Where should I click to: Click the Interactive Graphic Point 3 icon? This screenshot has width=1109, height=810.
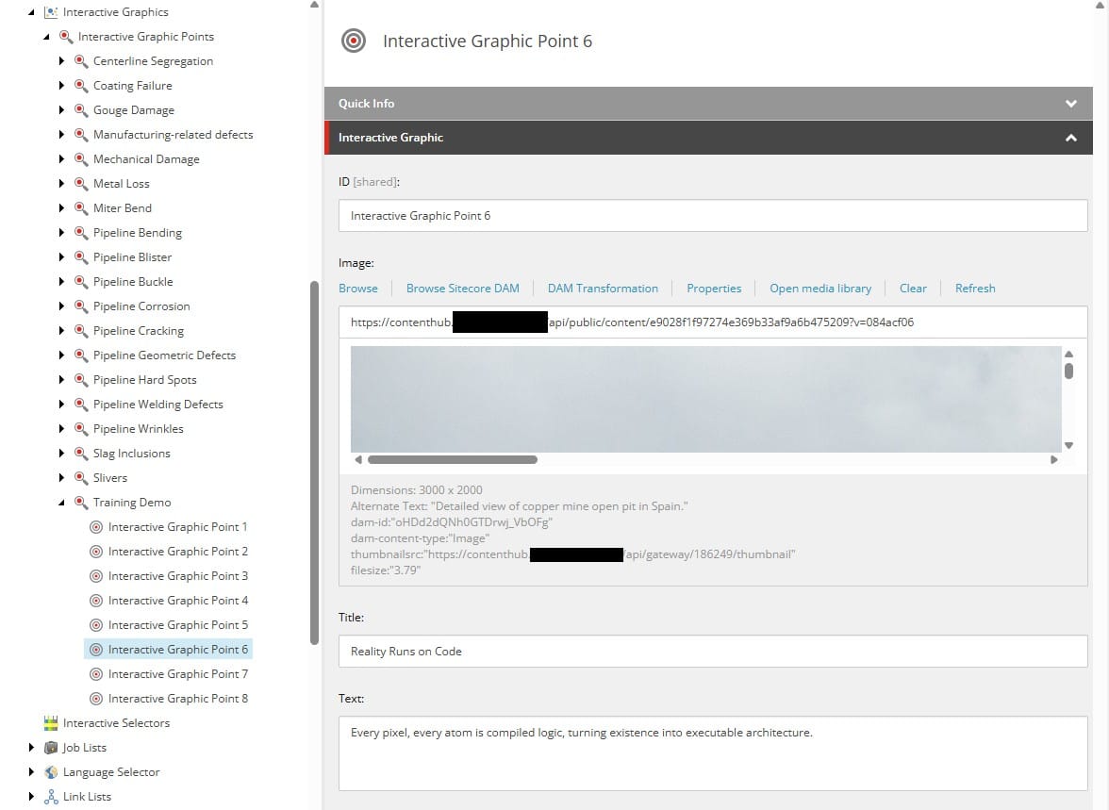click(96, 576)
